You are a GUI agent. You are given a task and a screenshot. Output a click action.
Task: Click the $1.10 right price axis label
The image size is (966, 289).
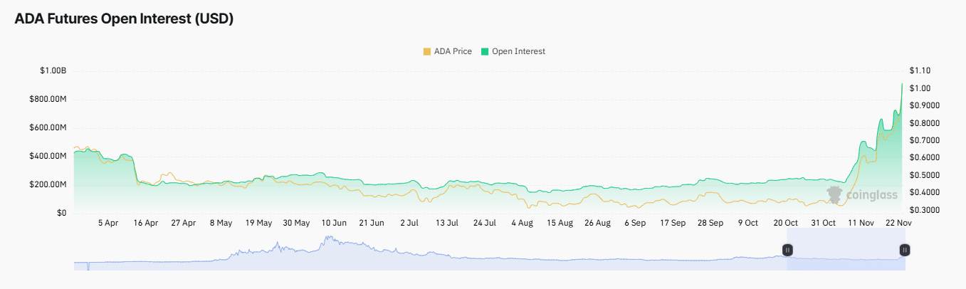[920, 70]
